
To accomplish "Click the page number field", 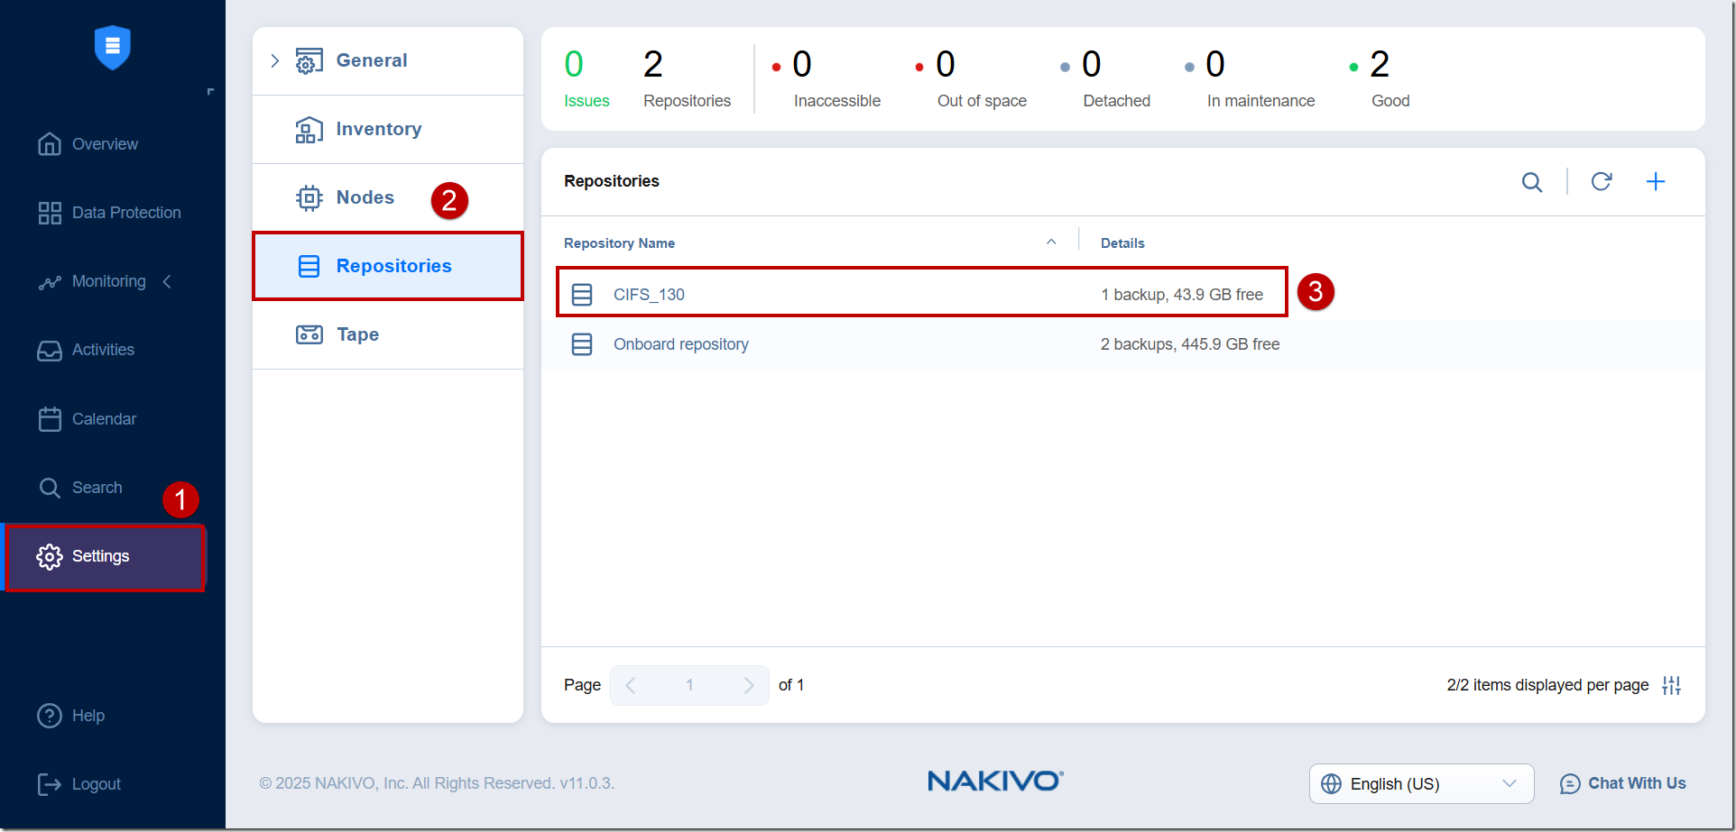I will point(689,685).
